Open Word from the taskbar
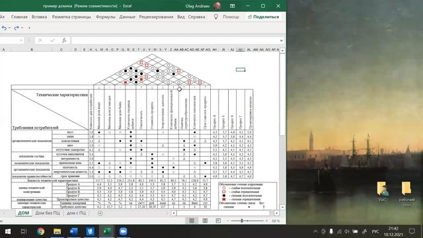The width and height of the screenshot is (423, 238). 73,231
